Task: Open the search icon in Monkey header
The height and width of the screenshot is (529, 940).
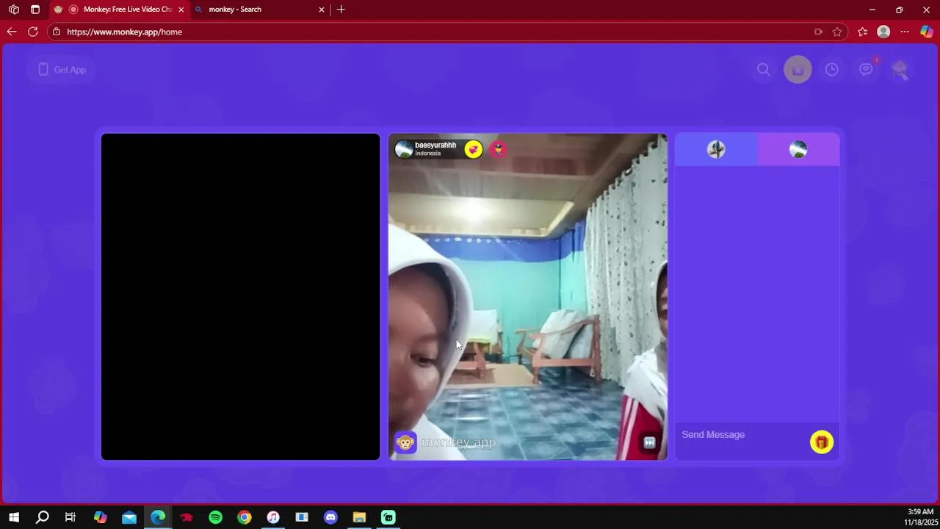Action: coord(764,70)
